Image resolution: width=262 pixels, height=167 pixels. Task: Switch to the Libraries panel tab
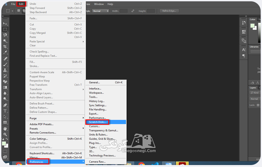tap(254, 47)
